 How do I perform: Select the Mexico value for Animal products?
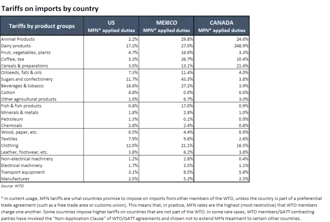coord(187,40)
